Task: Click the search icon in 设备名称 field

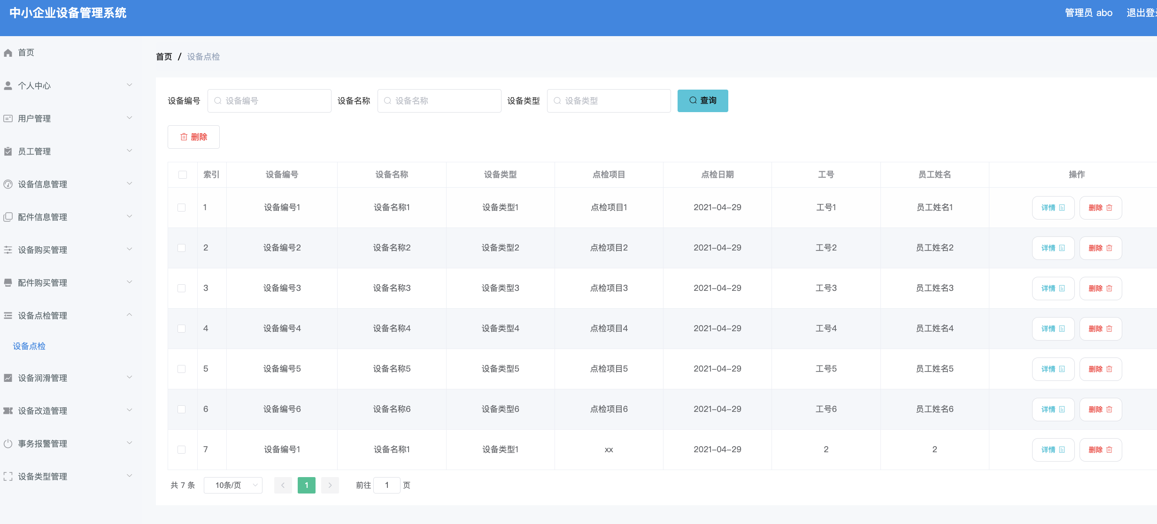Action: click(x=388, y=100)
